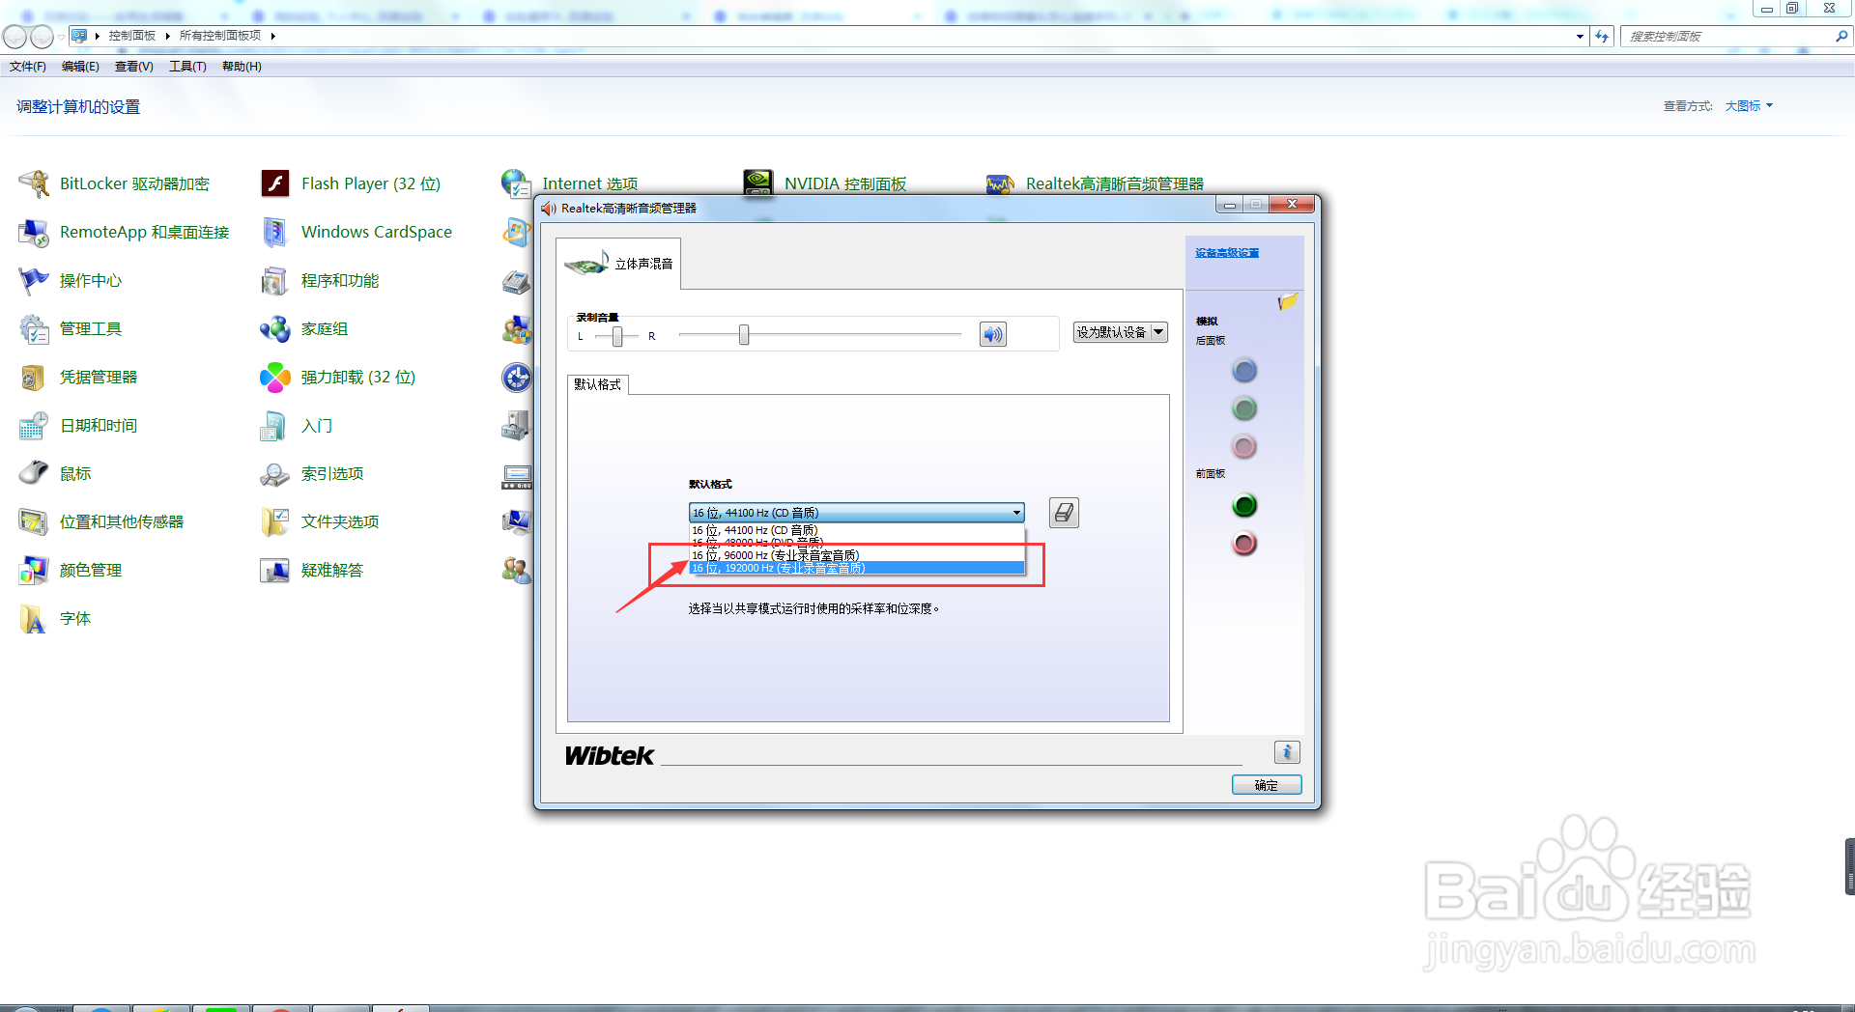The image size is (1855, 1012).
Task: Expand the address bar history dropdown arrow
Action: tap(1580, 37)
